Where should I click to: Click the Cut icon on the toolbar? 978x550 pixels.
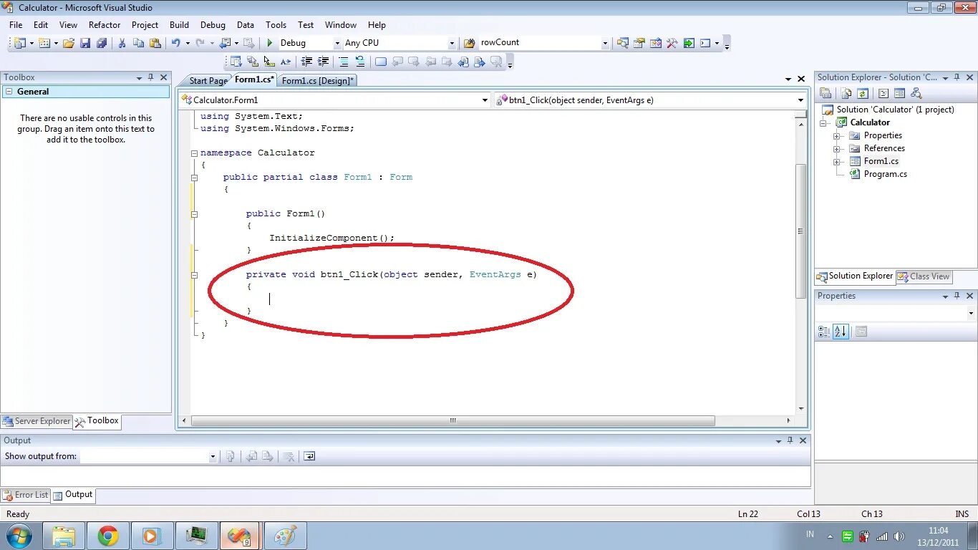click(x=122, y=42)
